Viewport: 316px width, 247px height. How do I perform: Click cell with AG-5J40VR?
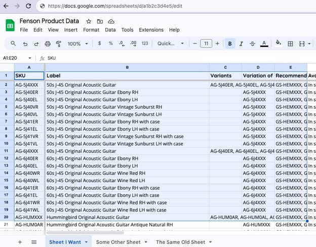(29, 107)
